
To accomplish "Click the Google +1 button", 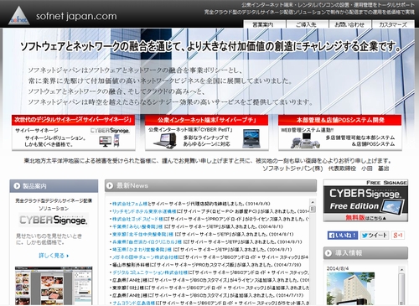I will 398,236.
